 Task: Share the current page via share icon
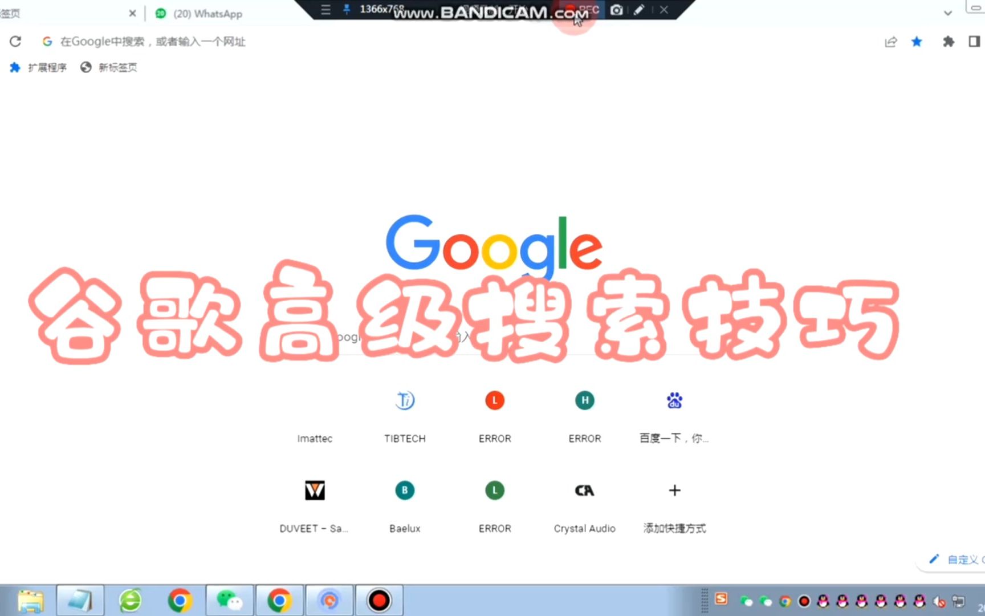click(x=890, y=41)
